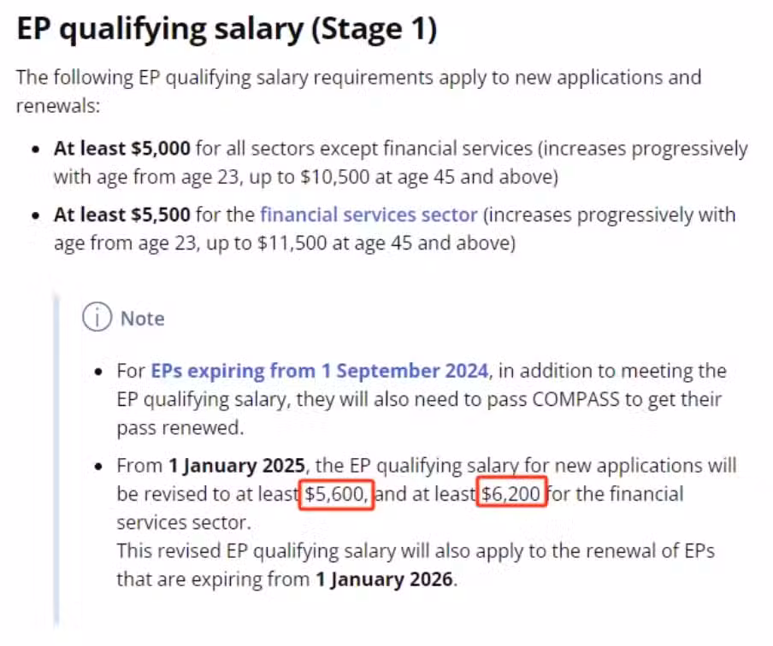Click the bullet before At least $5,500
The width and height of the screenshot is (773, 646).
(35, 216)
